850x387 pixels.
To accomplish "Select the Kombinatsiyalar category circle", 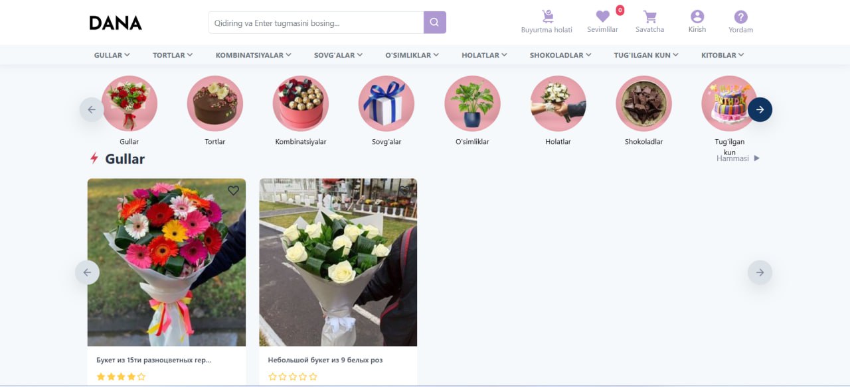I will coord(301,103).
